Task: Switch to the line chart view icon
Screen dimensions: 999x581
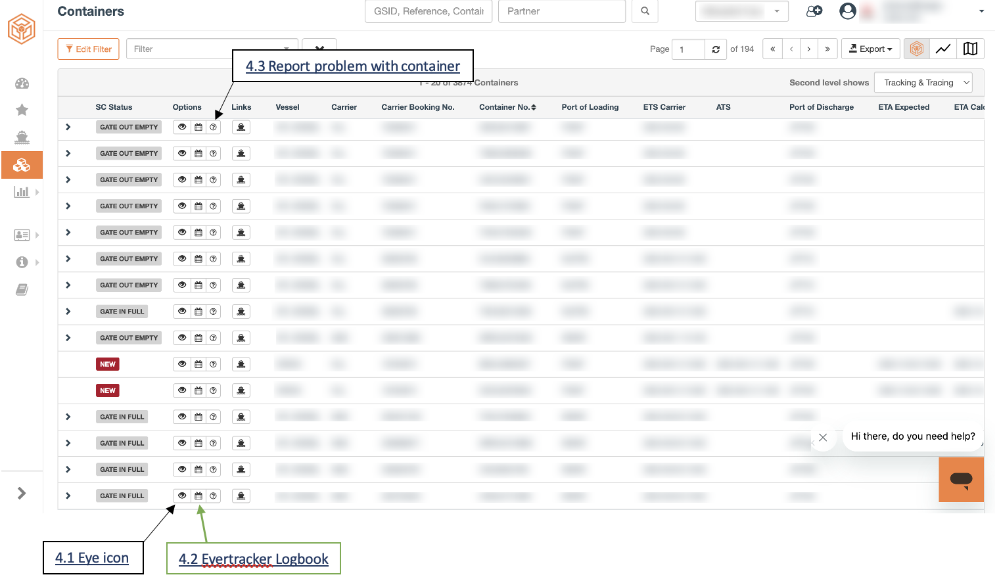Action: pos(943,49)
